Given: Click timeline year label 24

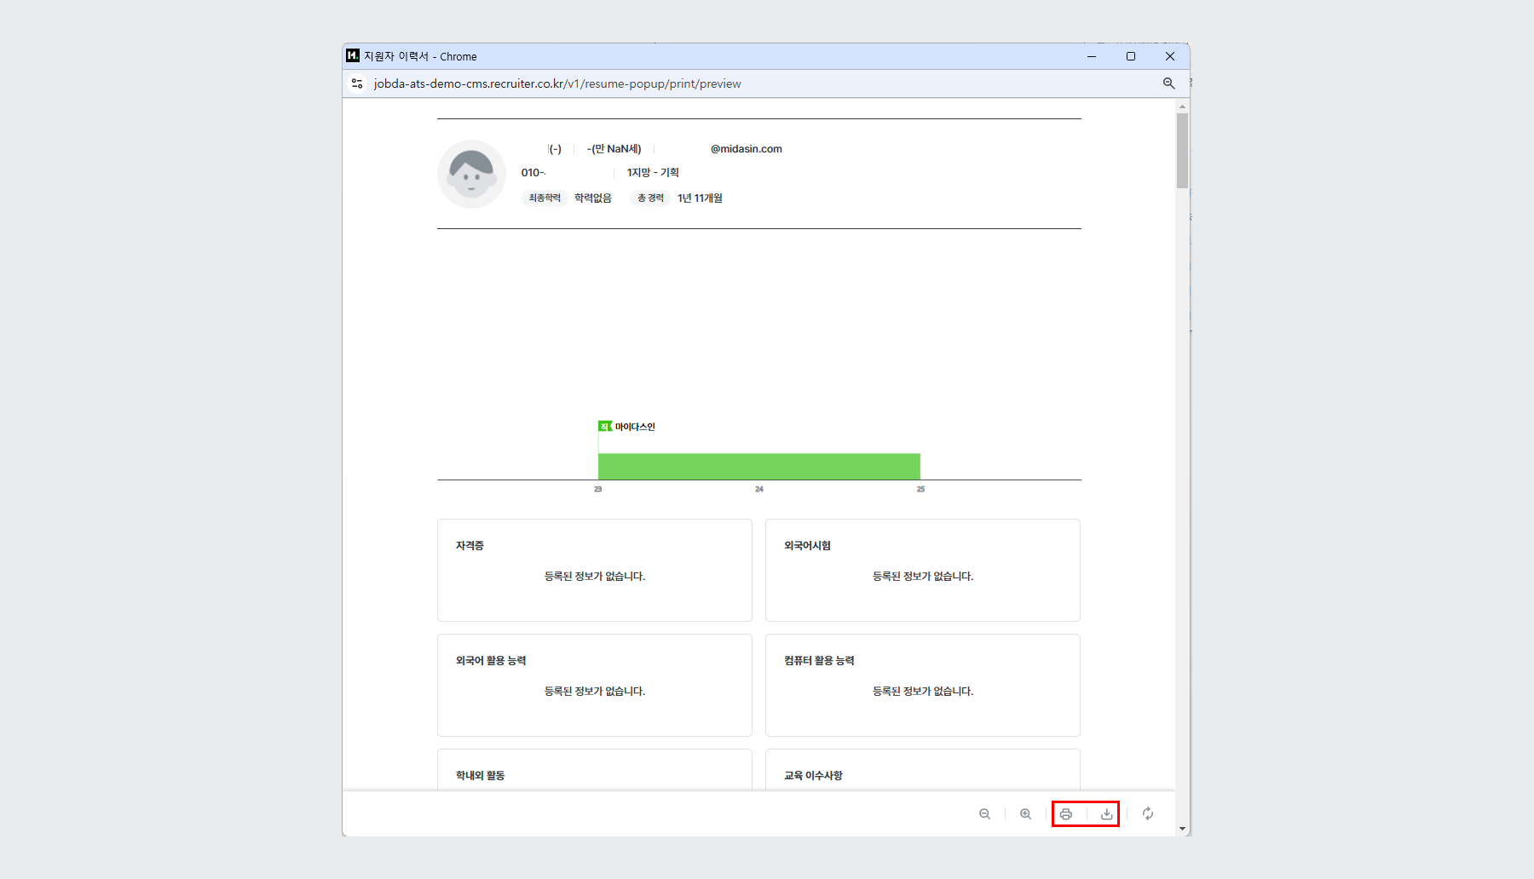Looking at the screenshot, I should pos(759,489).
